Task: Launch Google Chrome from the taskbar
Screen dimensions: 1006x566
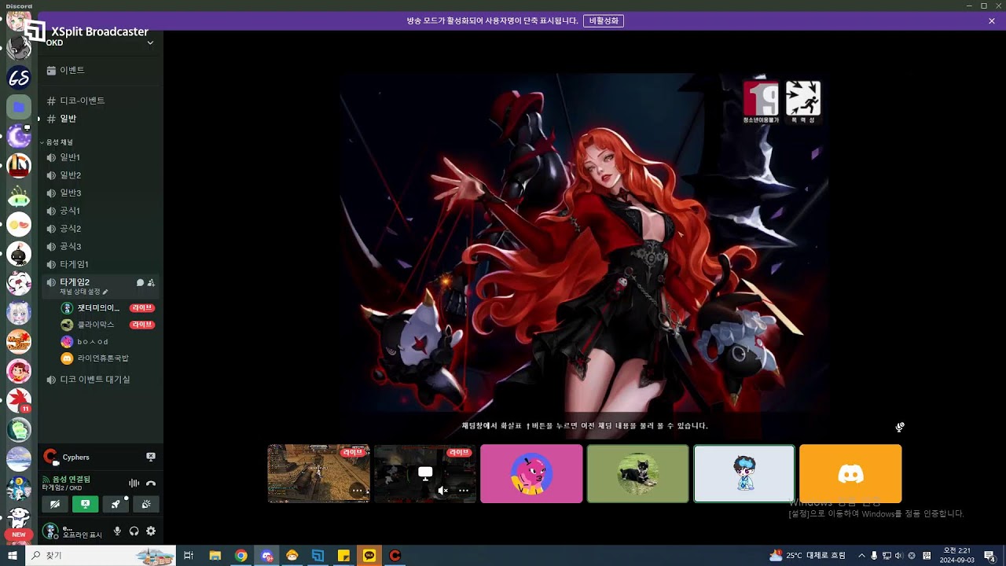Action: 240,556
